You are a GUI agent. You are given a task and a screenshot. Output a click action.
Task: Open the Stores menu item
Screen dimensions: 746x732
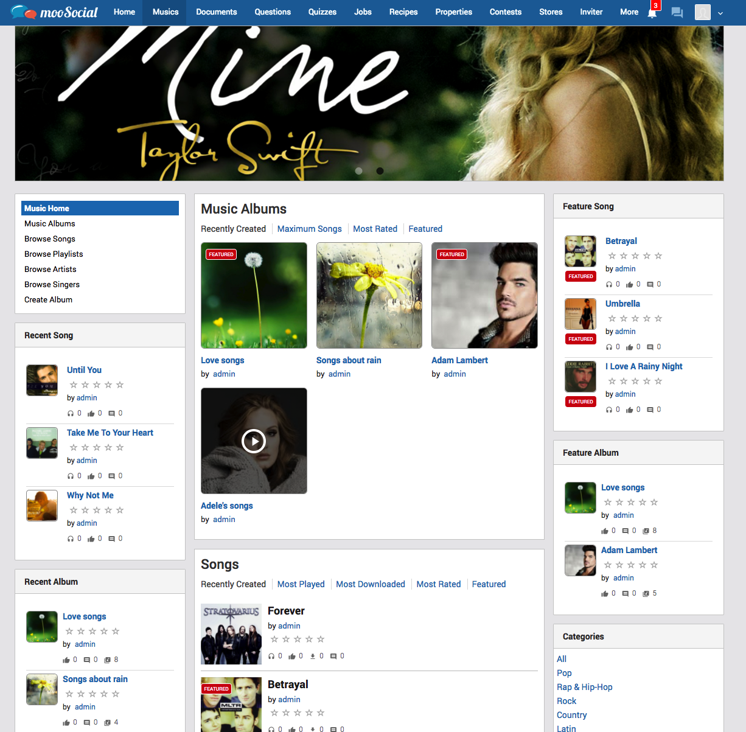tap(551, 12)
